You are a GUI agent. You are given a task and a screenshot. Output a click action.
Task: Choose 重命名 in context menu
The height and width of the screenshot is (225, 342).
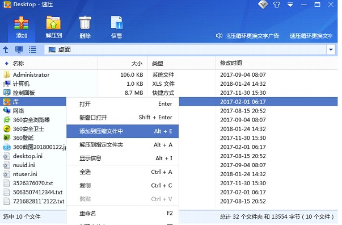123,213
